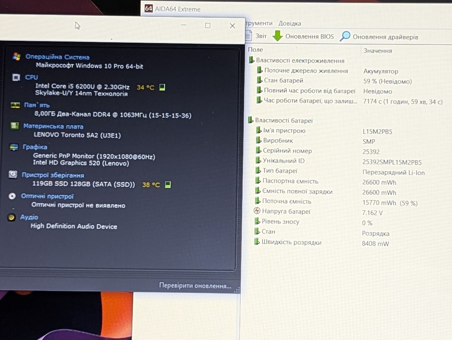Click the BIOS update green arrow icon

(x=278, y=36)
